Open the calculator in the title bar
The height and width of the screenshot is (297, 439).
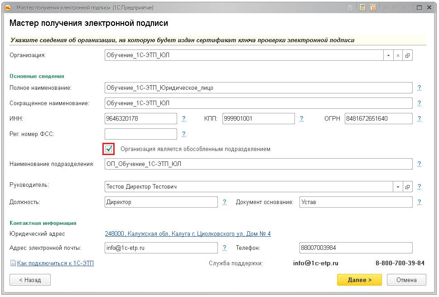pyautogui.click(x=362, y=8)
